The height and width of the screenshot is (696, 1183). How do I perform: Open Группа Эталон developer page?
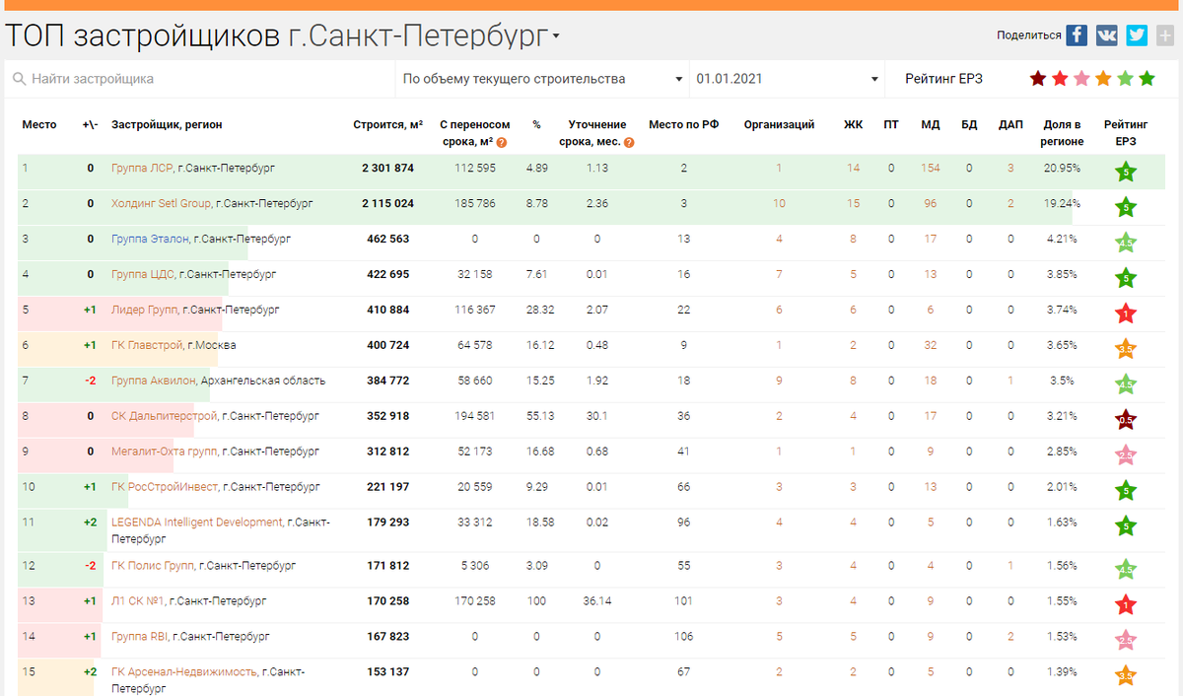click(150, 240)
